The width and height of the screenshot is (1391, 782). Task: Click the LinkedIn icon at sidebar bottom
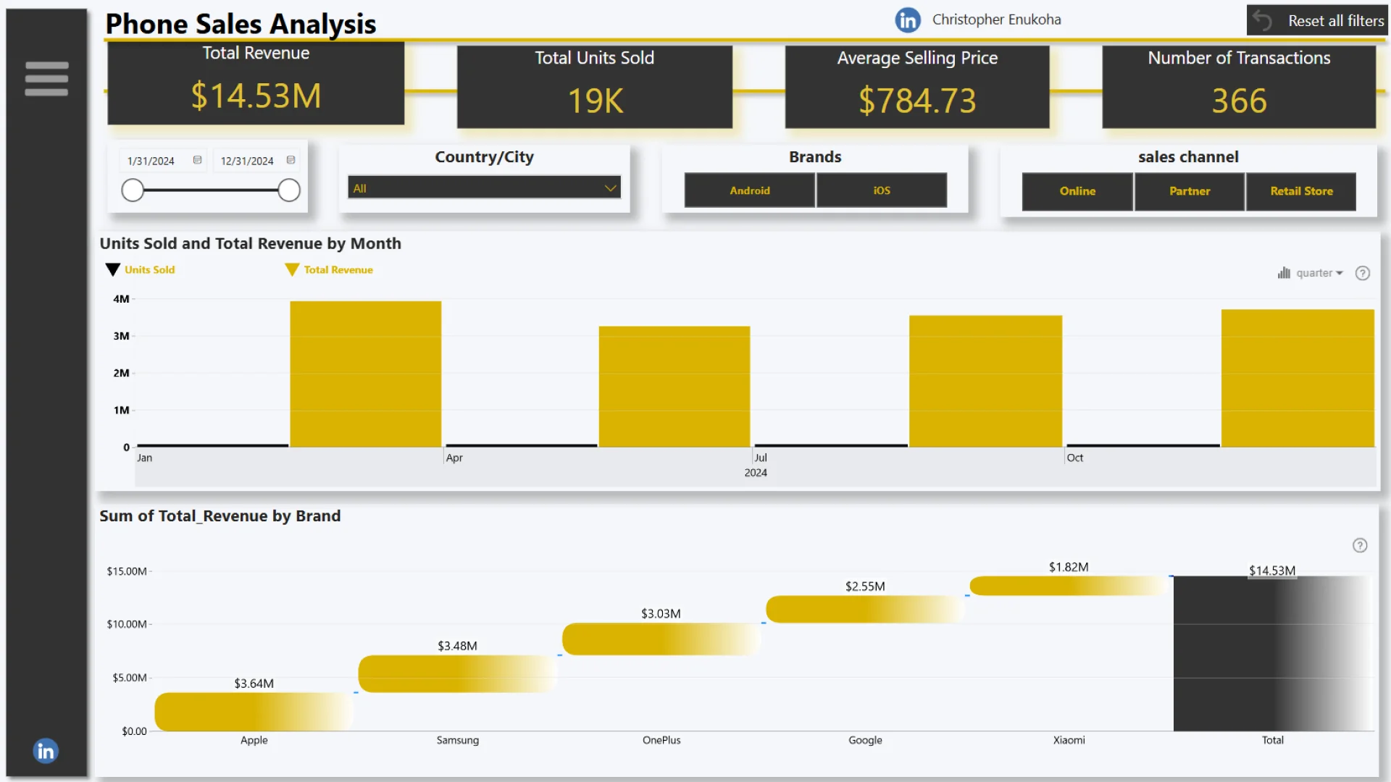click(x=46, y=751)
